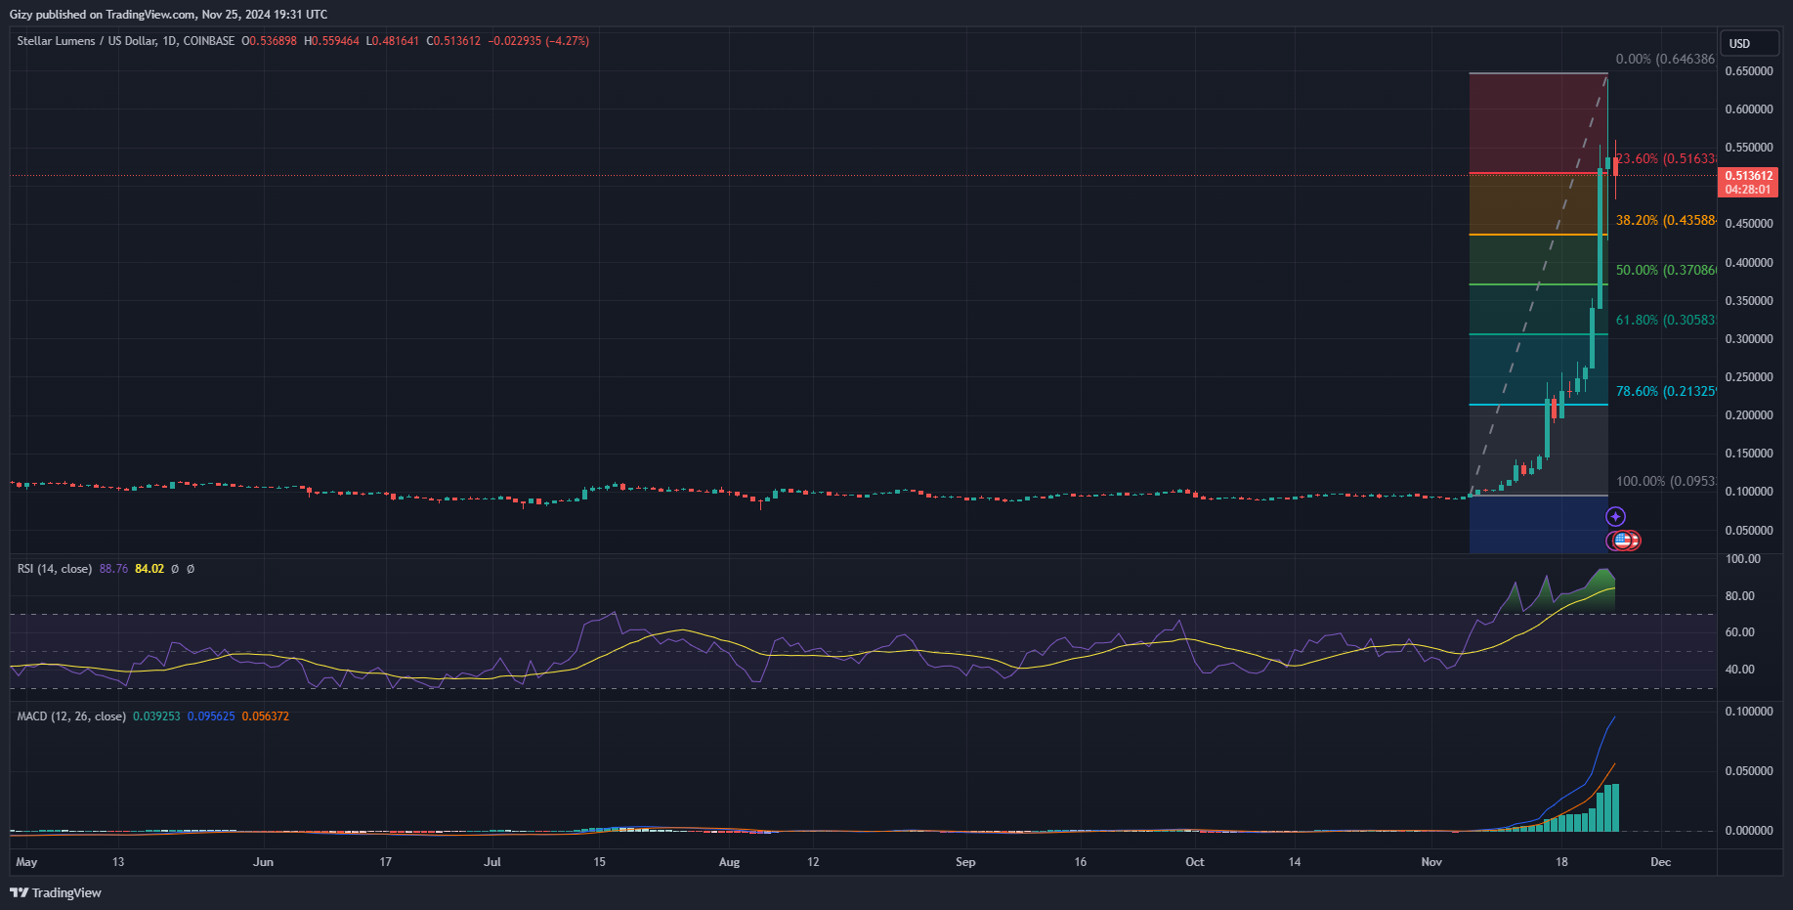Click the current price label 0.513612
The width and height of the screenshot is (1793, 910).
(1749, 176)
